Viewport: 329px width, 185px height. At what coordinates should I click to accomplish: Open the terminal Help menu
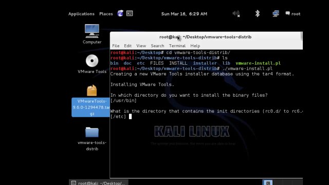tap(195, 46)
